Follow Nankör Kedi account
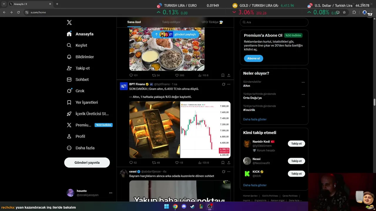 296,144
